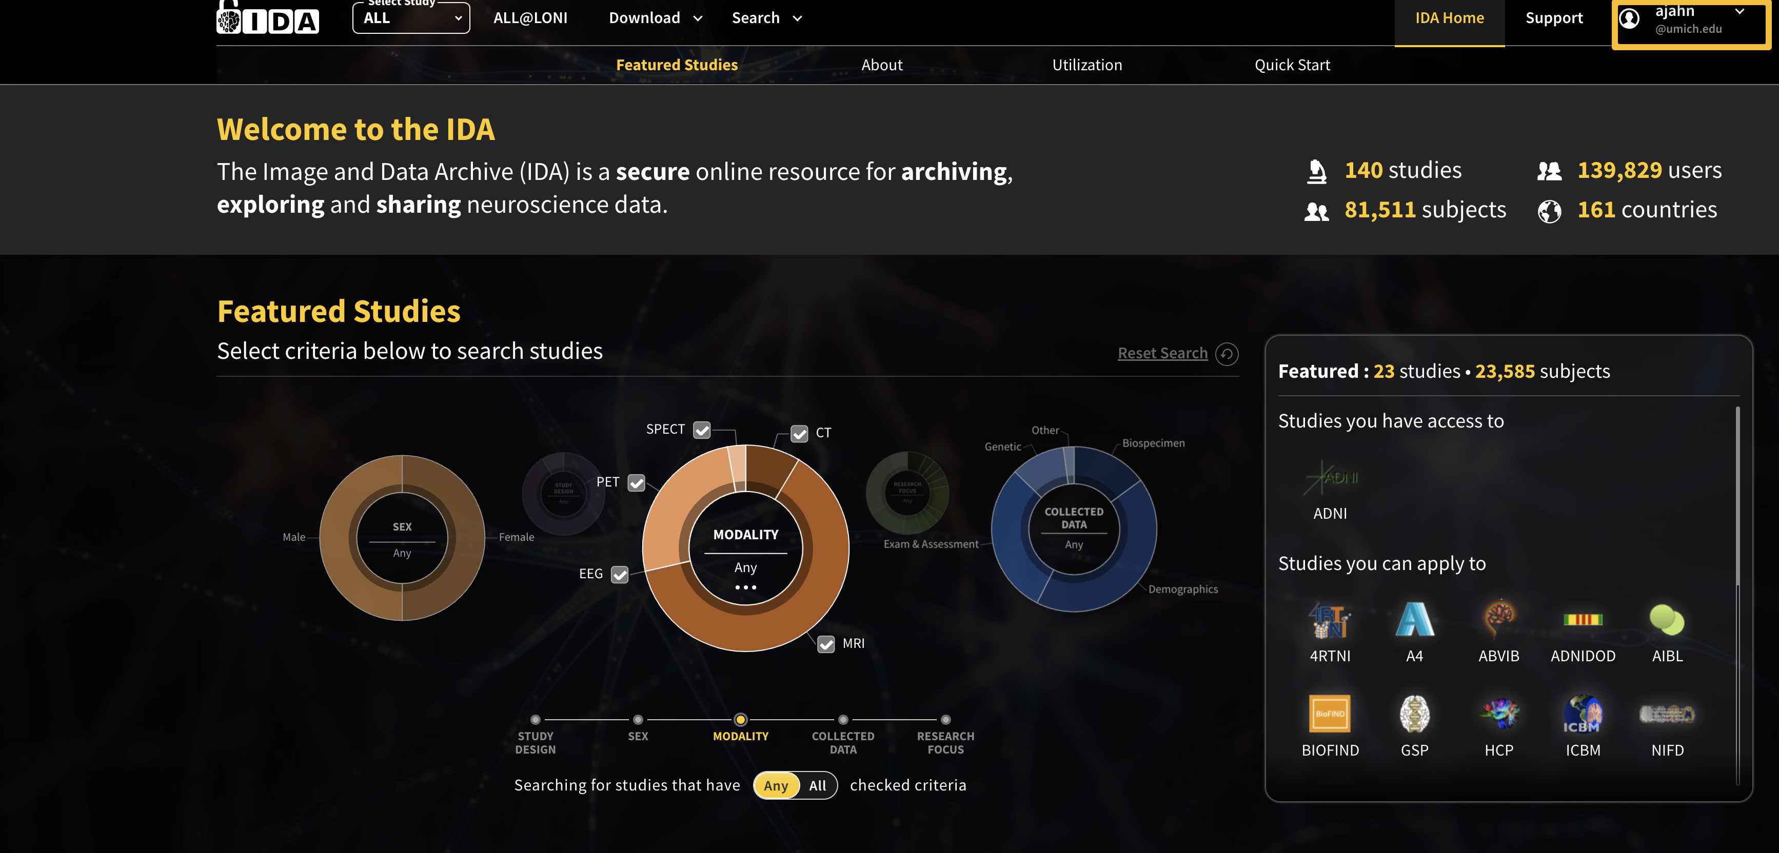The height and width of the screenshot is (853, 1779).
Task: Open the A4 study logo
Action: pyautogui.click(x=1414, y=619)
